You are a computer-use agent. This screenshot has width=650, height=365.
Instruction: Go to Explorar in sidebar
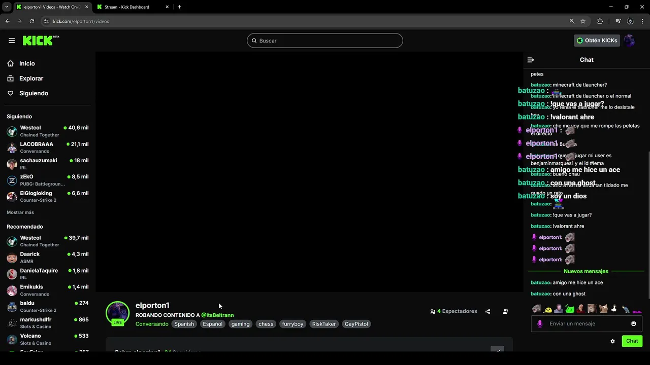[x=31, y=79]
